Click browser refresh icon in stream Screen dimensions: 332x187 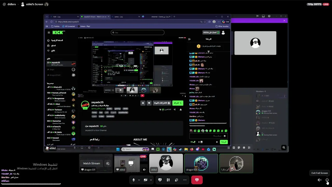[x=51, y=22]
